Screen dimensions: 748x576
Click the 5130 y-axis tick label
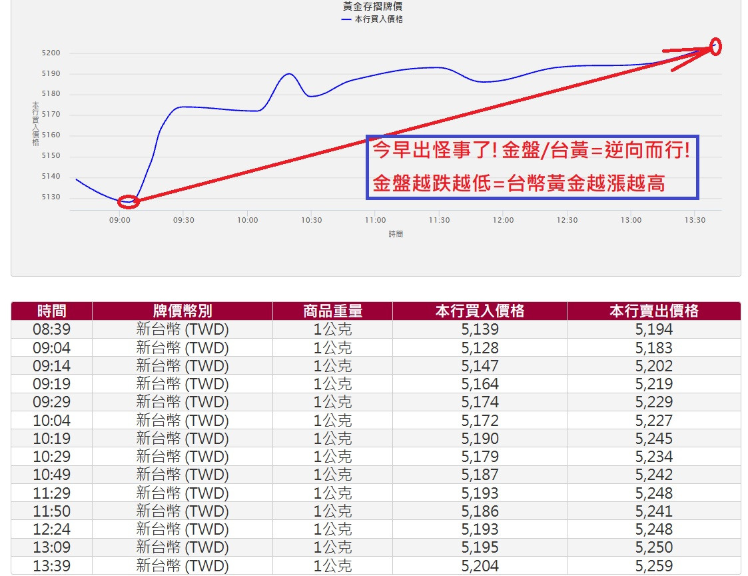click(x=51, y=197)
